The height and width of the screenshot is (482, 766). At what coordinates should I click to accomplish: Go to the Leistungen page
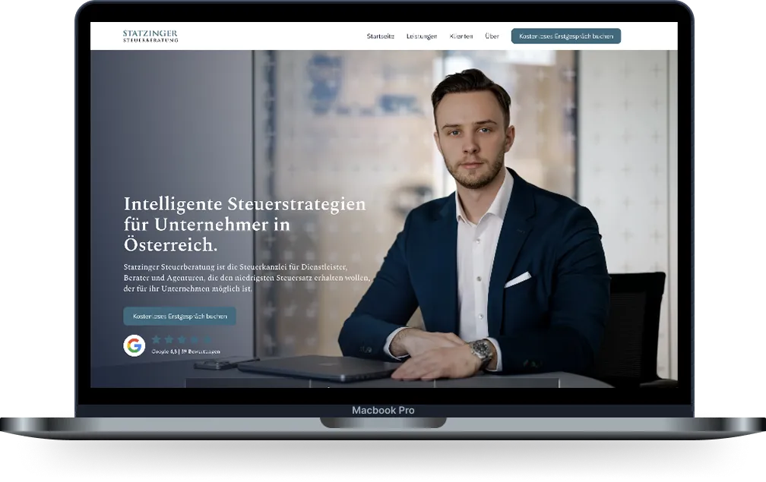click(x=422, y=36)
